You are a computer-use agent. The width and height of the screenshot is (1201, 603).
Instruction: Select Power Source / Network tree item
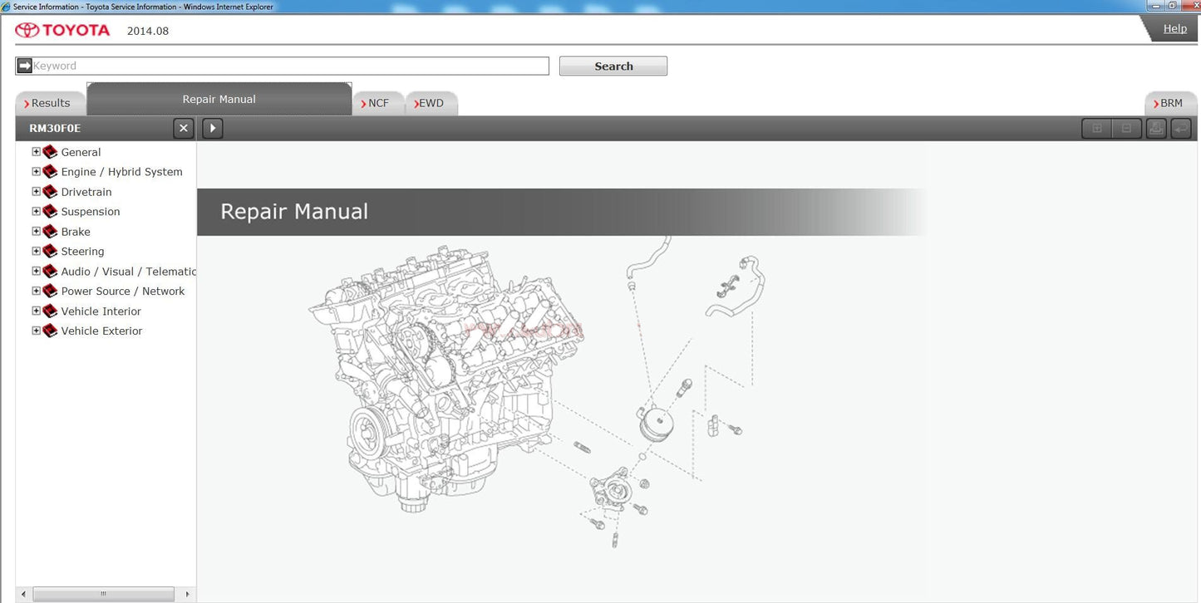tap(122, 292)
